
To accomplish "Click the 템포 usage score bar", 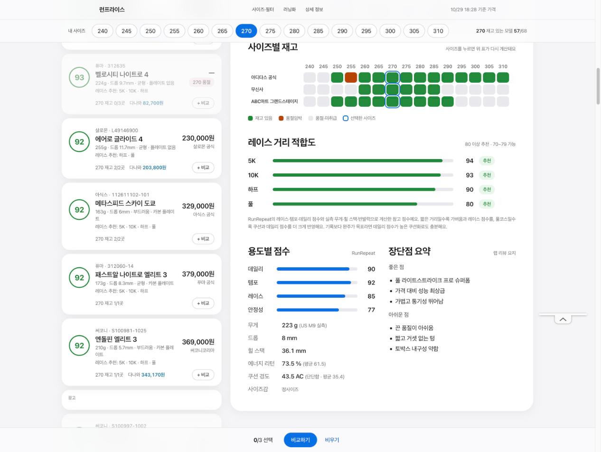I will [x=317, y=282].
